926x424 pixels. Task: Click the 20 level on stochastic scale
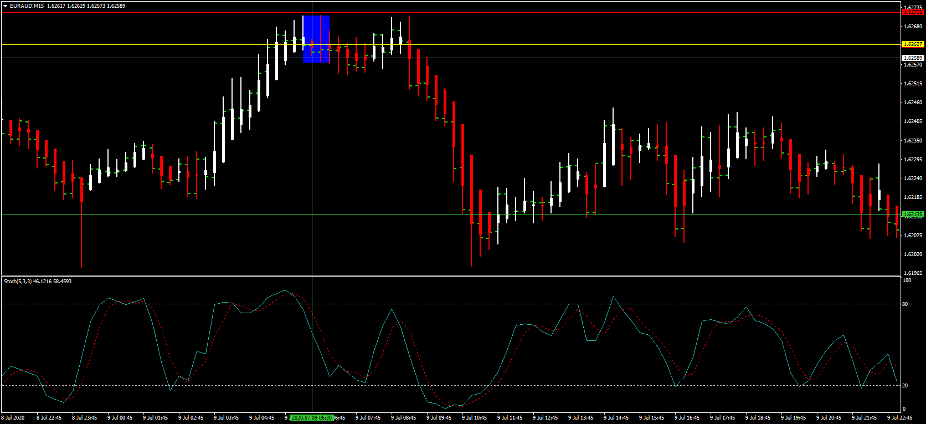point(905,386)
